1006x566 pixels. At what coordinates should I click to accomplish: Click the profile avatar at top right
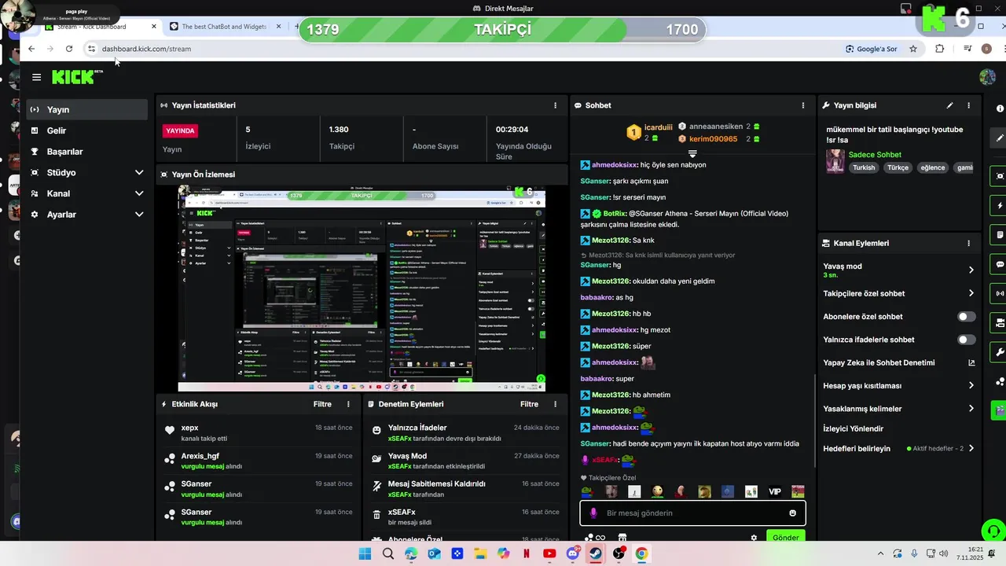pos(987,77)
